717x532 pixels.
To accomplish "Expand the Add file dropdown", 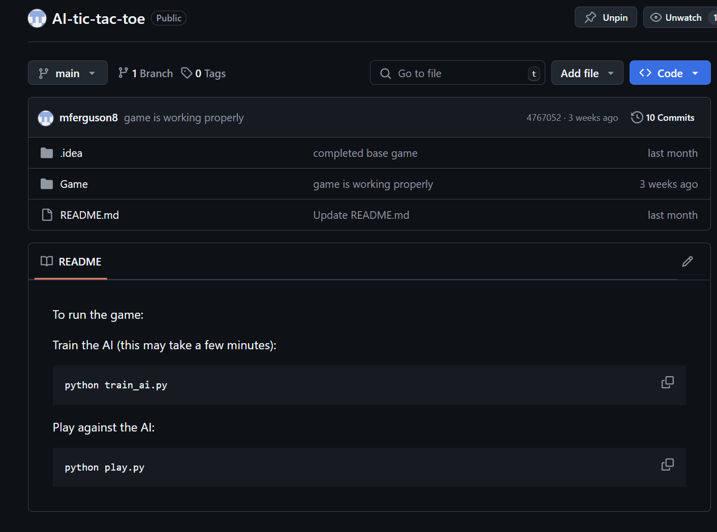I will pyautogui.click(x=587, y=73).
